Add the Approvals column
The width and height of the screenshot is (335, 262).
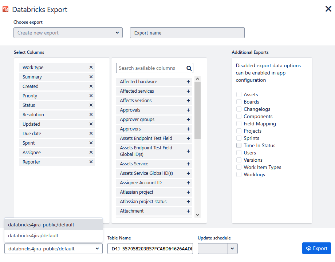[188, 110]
